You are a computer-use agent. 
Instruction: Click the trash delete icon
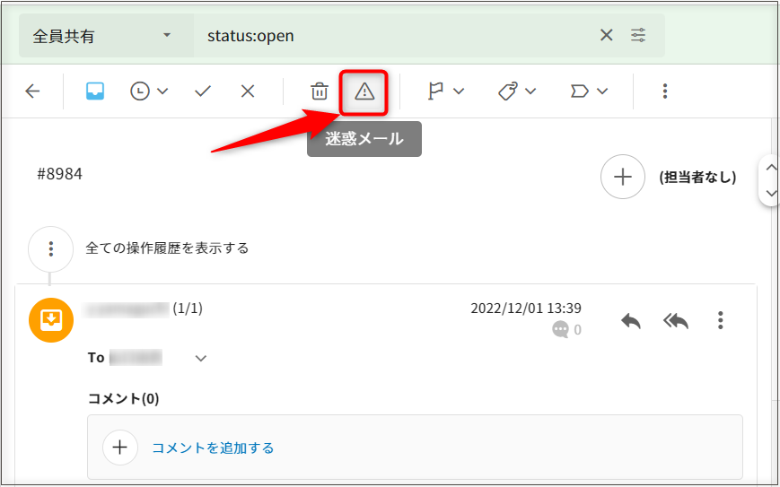tap(319, 91)
